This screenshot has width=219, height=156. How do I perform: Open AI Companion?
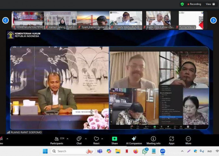coord(134,140)
